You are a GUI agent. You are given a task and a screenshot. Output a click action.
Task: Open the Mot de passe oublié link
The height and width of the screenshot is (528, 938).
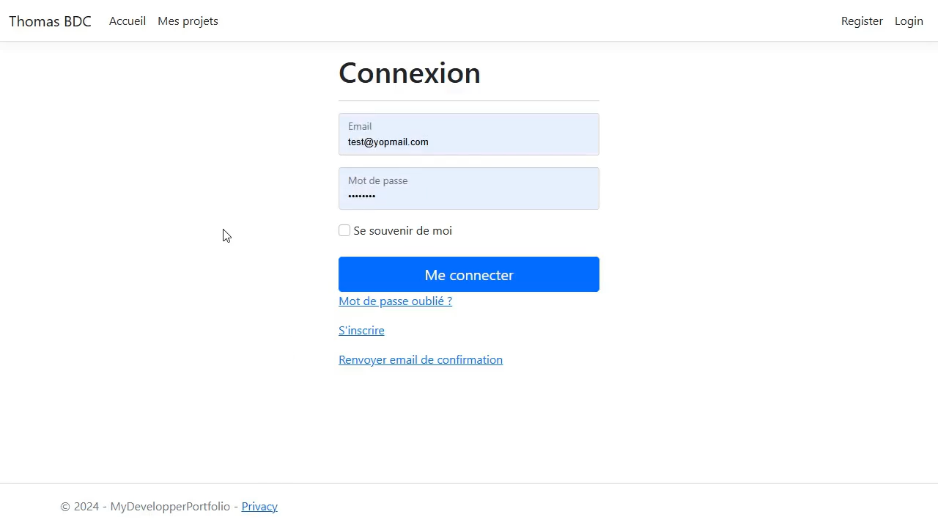[x=395, y=301]
